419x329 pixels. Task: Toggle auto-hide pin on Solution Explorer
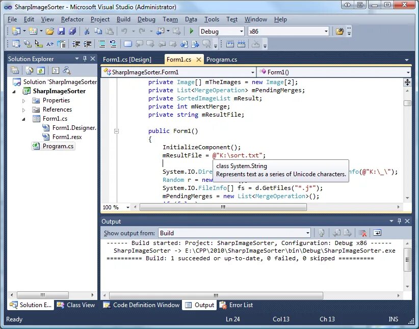click(x=85, y=59)
